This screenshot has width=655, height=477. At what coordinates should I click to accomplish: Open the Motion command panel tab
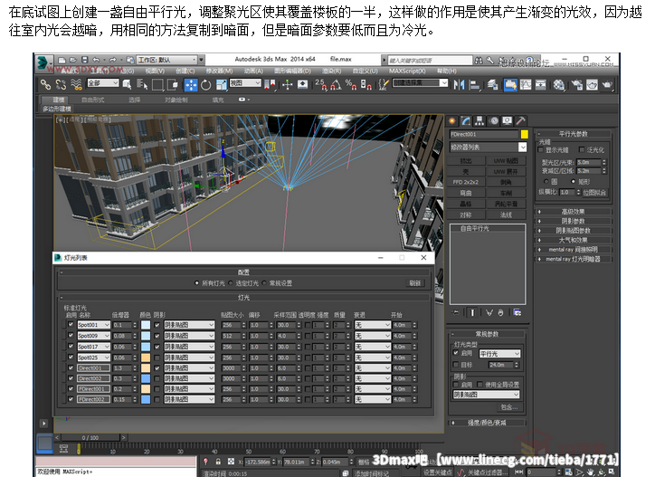[x=494, y=121]
